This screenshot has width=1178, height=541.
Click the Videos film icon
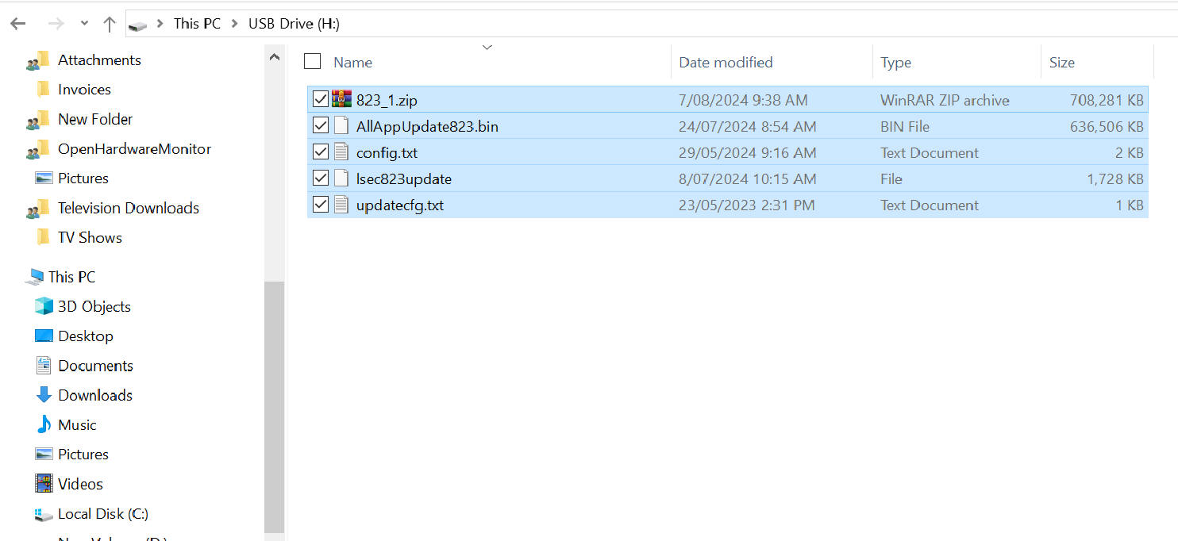point(44,484)
